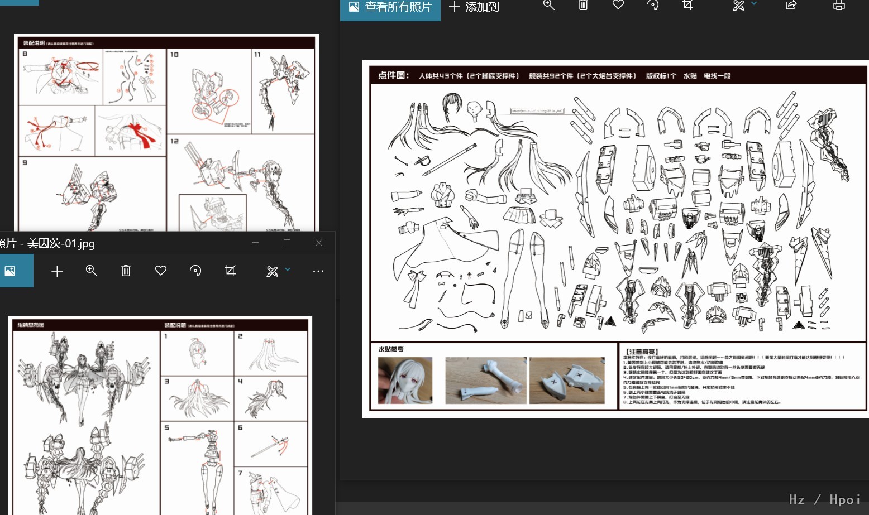
Task: Rotate the parts diagram in the right window
Action: pos(652,6)
